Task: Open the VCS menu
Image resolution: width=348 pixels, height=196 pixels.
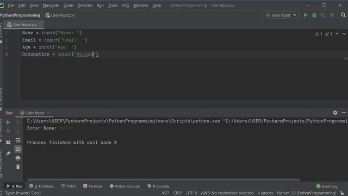Action: tap(126, 5)
